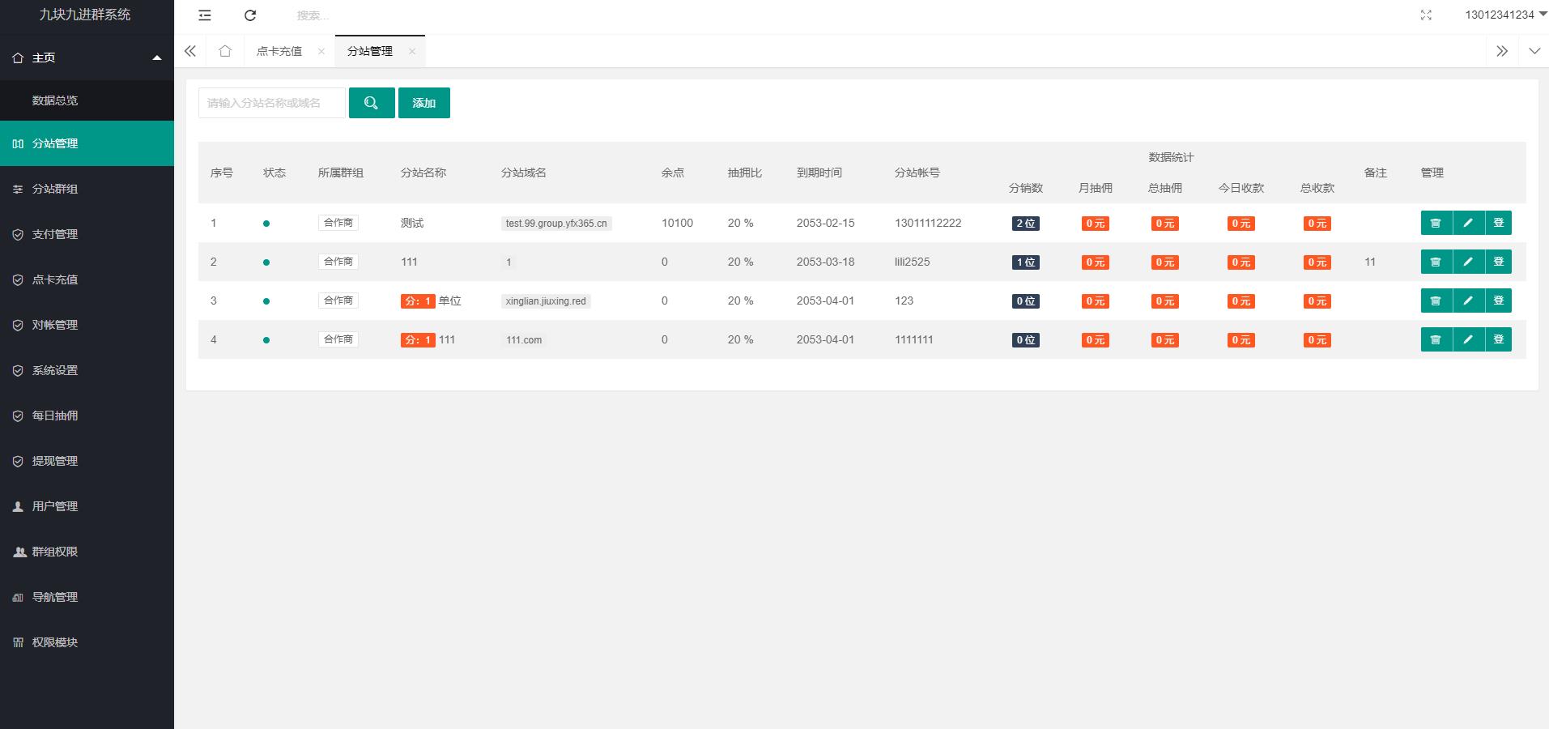Click login icon for xinglian.jiuxing.red row
This screenshot has height=729, width=1549.
point(1498,301)
